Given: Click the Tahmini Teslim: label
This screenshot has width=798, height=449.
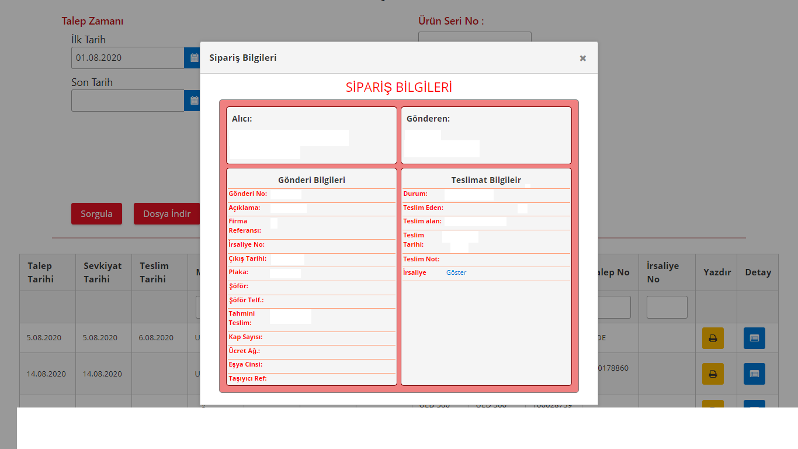Looking at the screenshot, I should click(241, 318).
